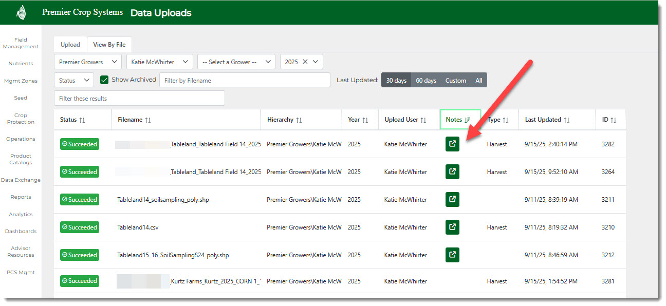The image size is (666, 306).
Task: Click the Filter by Filename field
Action: coord(245,80)
